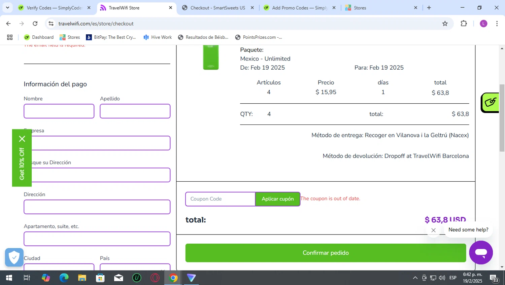This screenshot has height=285, width=505.
Task: Open the tab search dropdown arrow
Action: click(7, 7)
